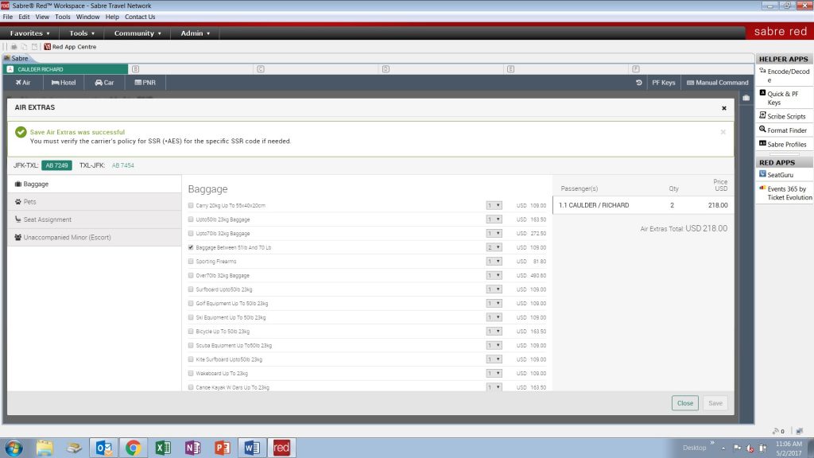Open the Tools menu in menu bar
814x458 pixels.
click(62, 17)
